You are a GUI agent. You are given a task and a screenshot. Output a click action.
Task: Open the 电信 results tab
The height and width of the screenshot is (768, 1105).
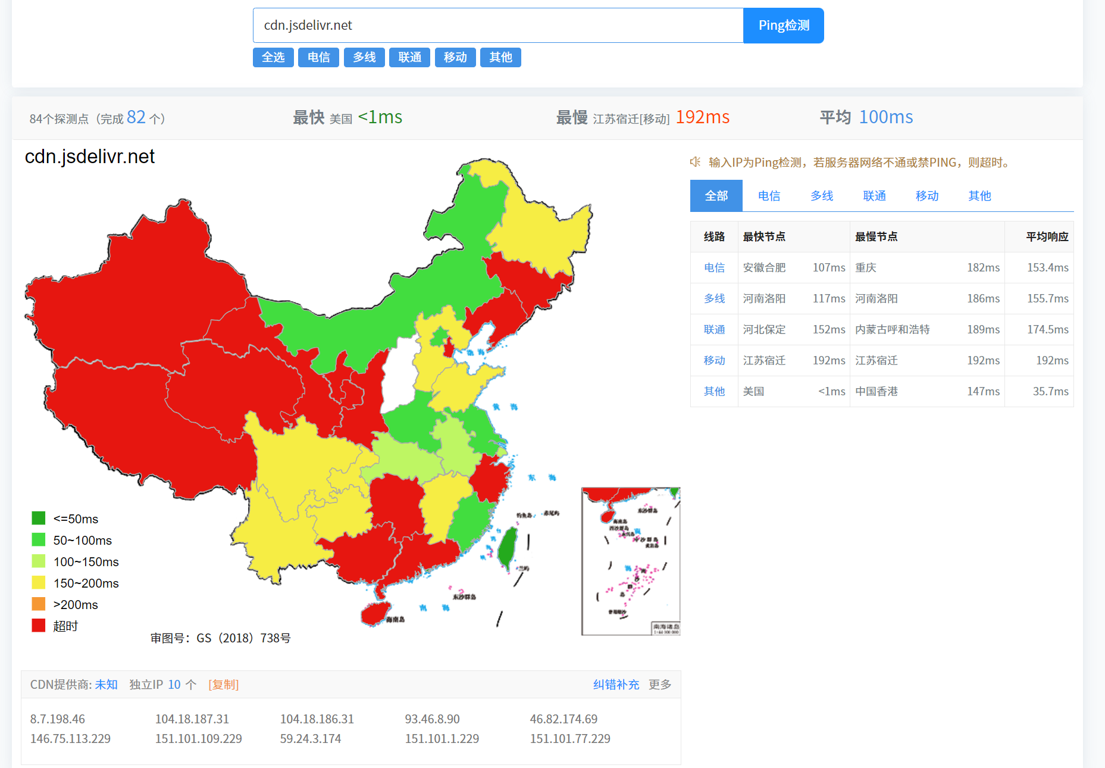coord(769,196)
